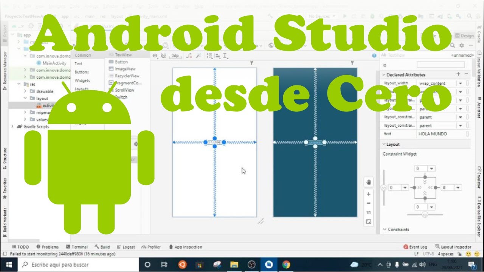Zoom out on the design canvas
The height and width of the screenshot is (272, 484).
(369, 203)
